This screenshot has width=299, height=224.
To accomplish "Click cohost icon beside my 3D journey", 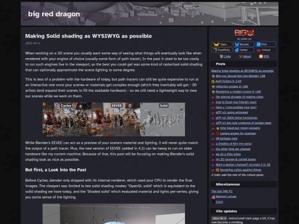I will tap(213, 159).
